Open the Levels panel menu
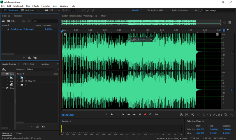 [70, 121]
